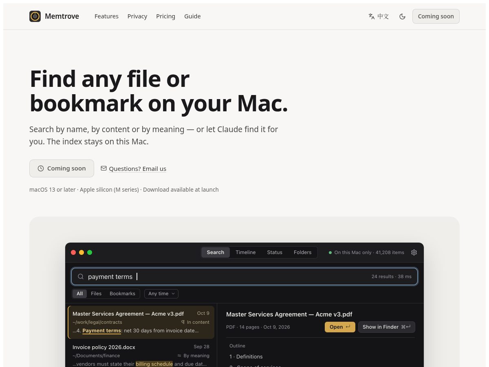
Task: Switch to the Timeline tab
Action: click(246, 252)
